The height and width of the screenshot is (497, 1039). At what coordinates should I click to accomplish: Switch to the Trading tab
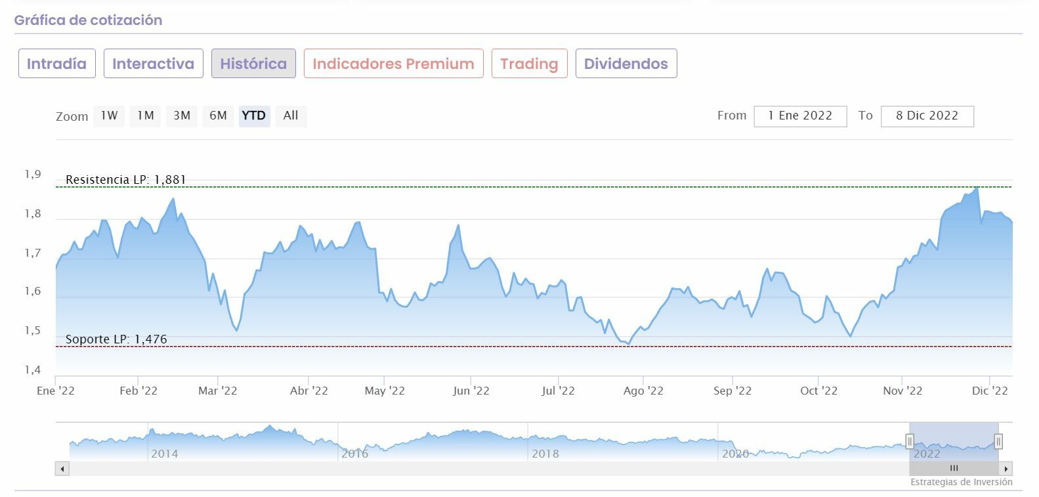[x=529, y=64]
